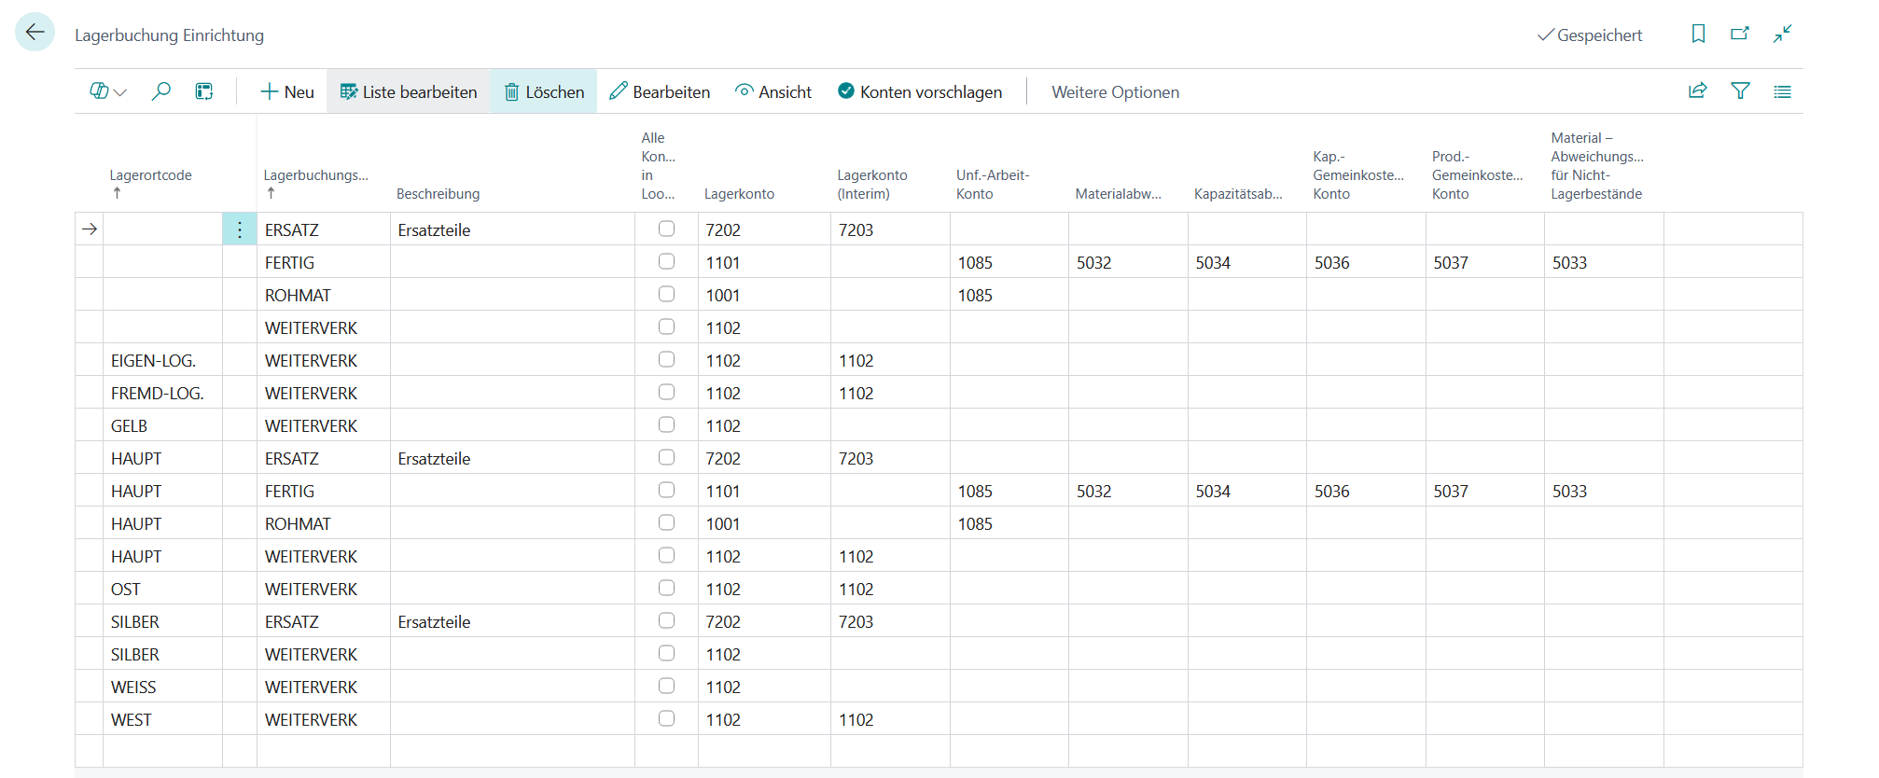Tick checkbox for HAUPT FERTIG row
The image size is (1879, 778).
[x=666, y=490]
